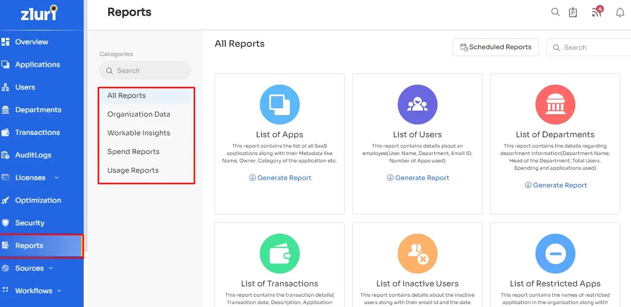Viewport: 631px width, 307px height.
Task: Click the Sources sidebar icon
Action: point(5,268)
